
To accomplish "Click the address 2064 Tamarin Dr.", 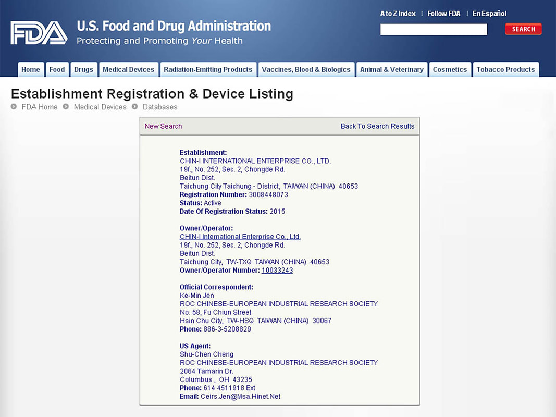I will (x=207, y=371).
